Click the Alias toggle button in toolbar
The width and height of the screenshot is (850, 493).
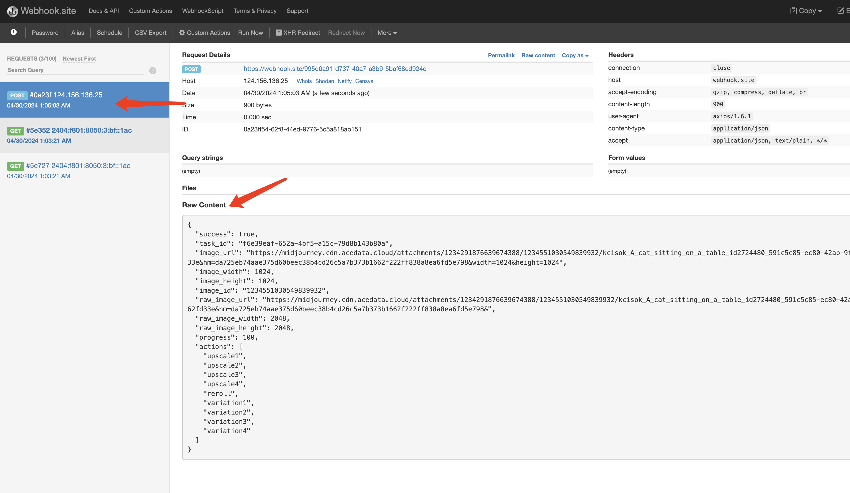click(x=77, y=32)
